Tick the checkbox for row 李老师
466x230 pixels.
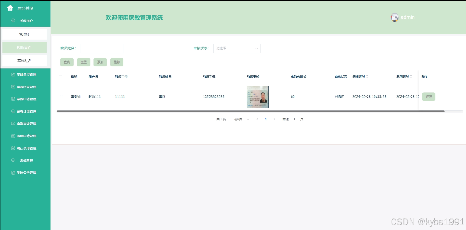click(61, 97)
